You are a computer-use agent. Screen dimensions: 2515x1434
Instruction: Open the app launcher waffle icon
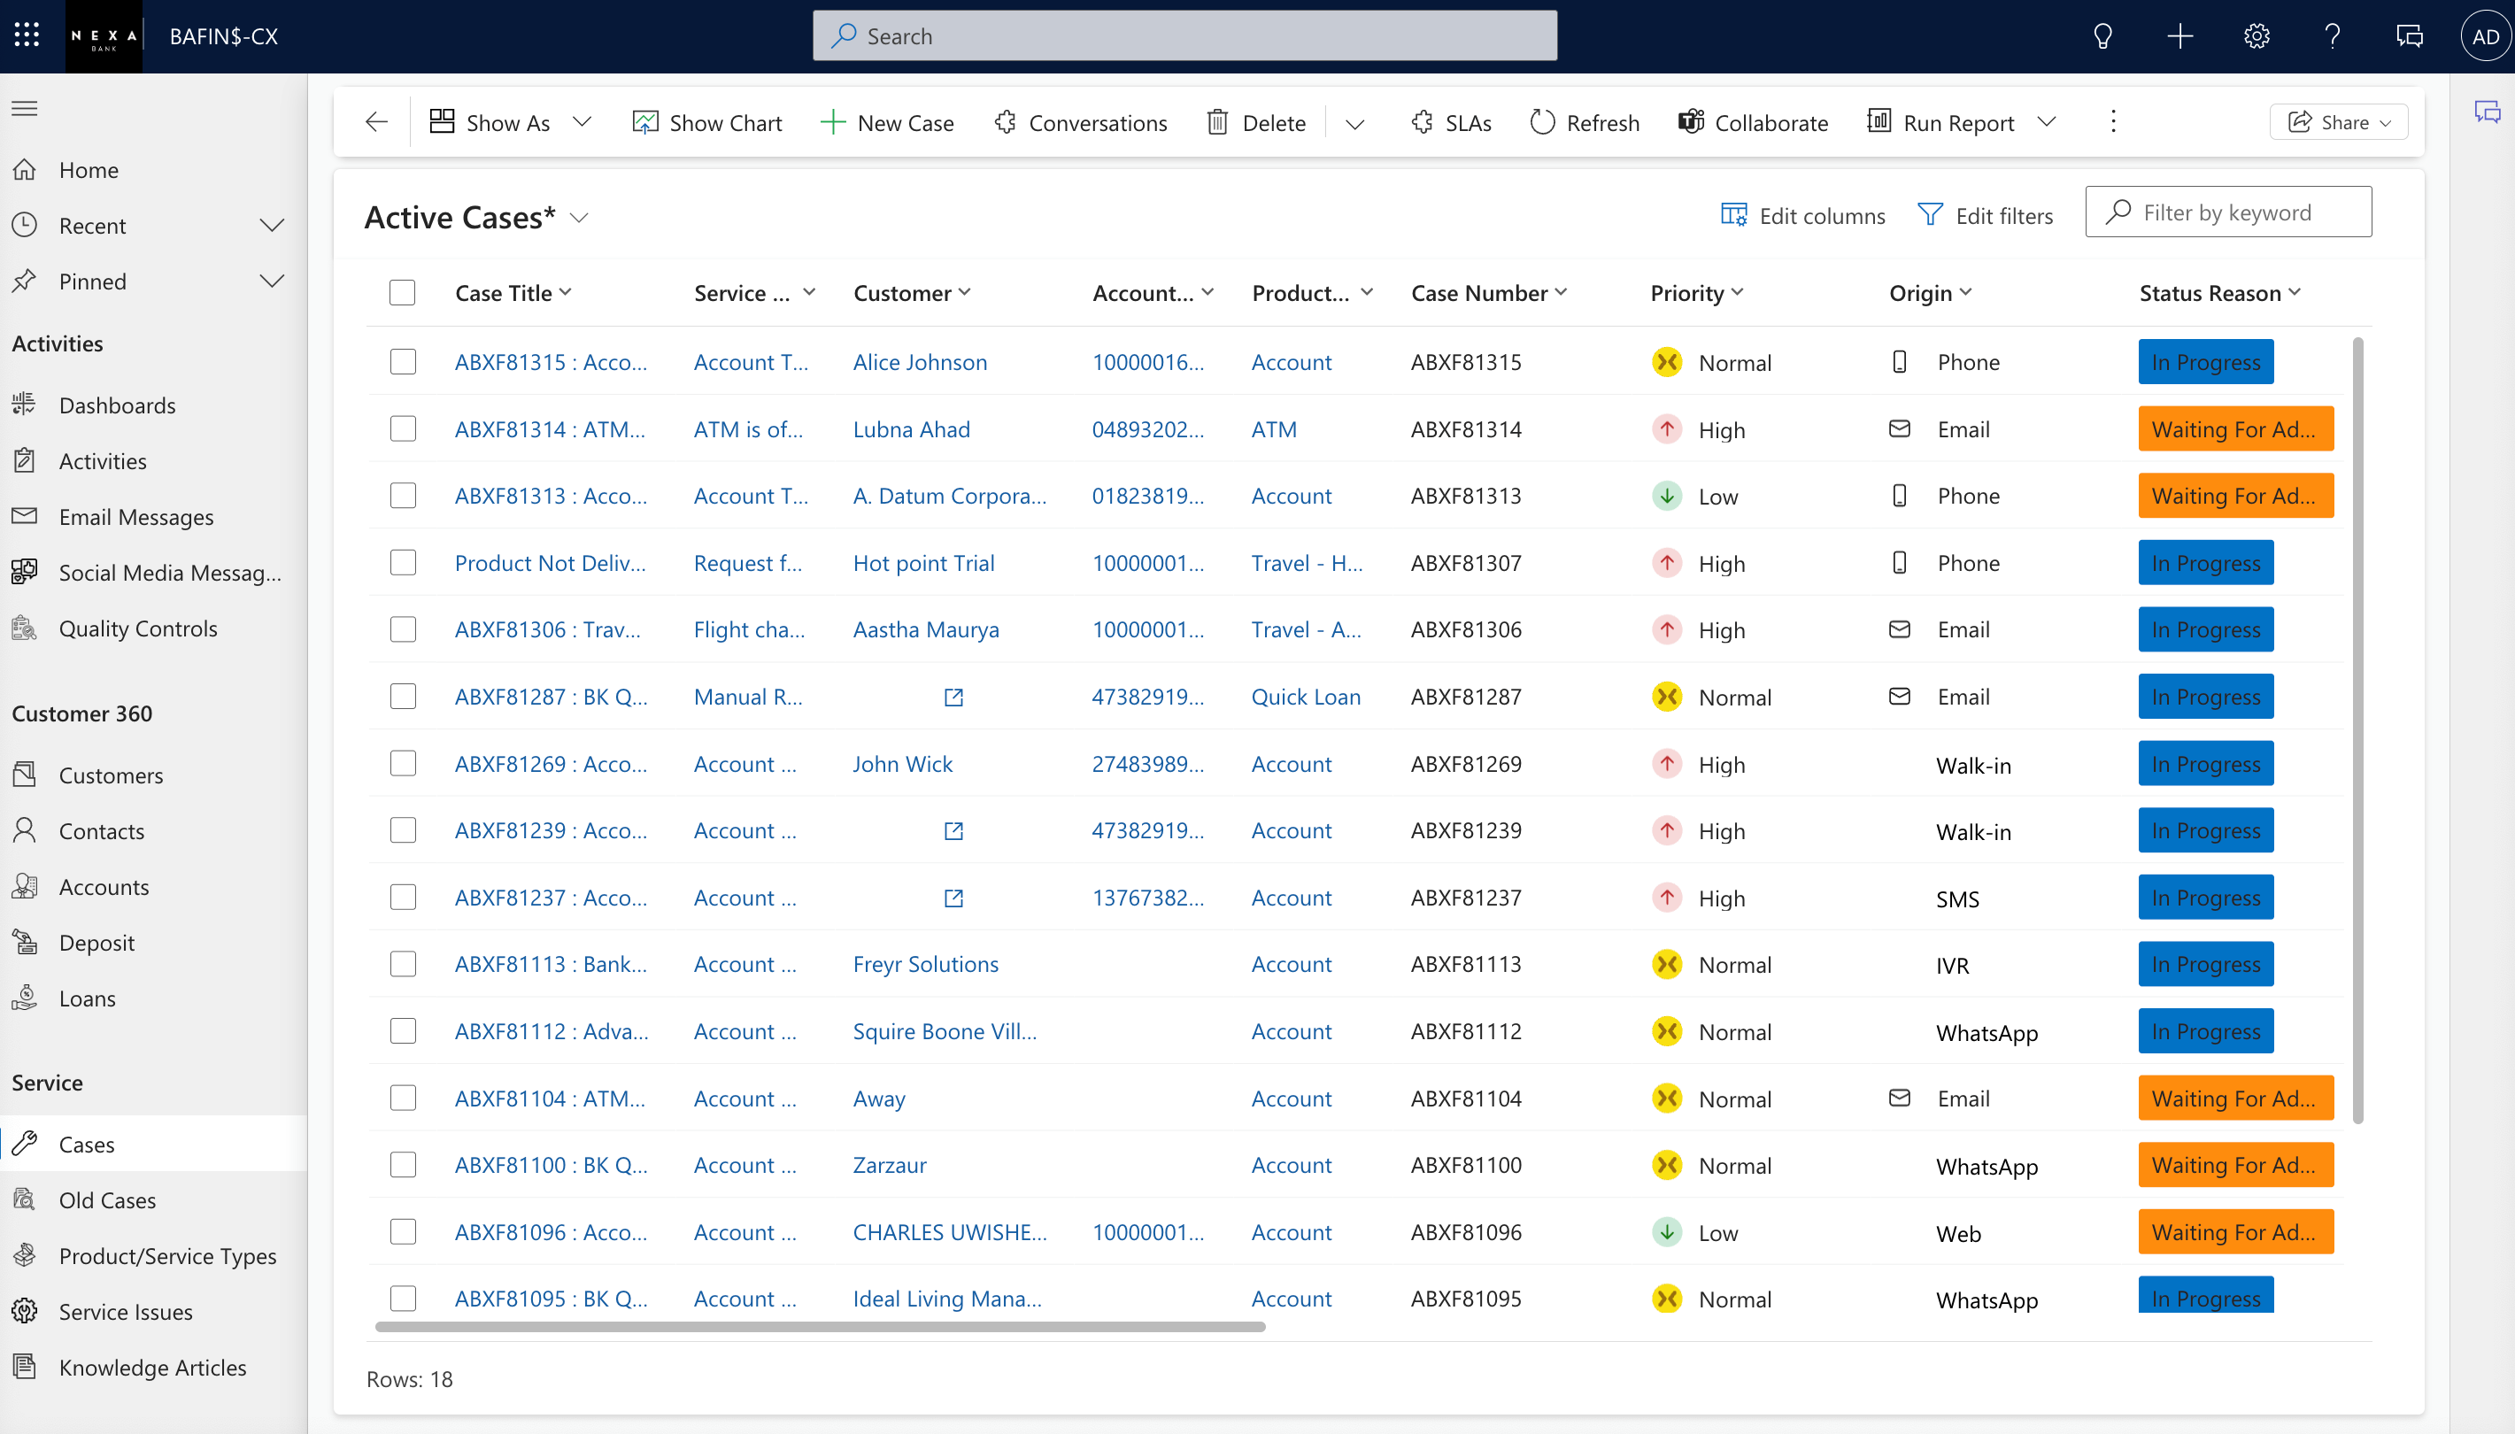click(27, 35)
